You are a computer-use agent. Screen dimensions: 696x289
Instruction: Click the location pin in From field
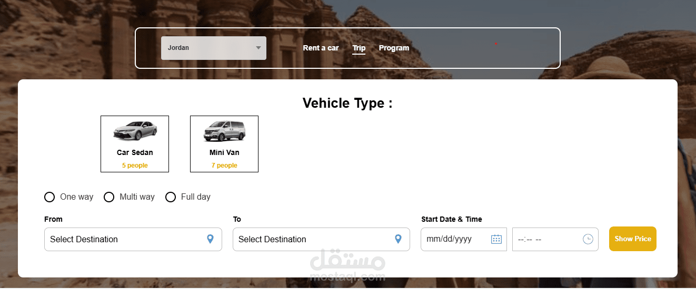[x=210, y=239]
